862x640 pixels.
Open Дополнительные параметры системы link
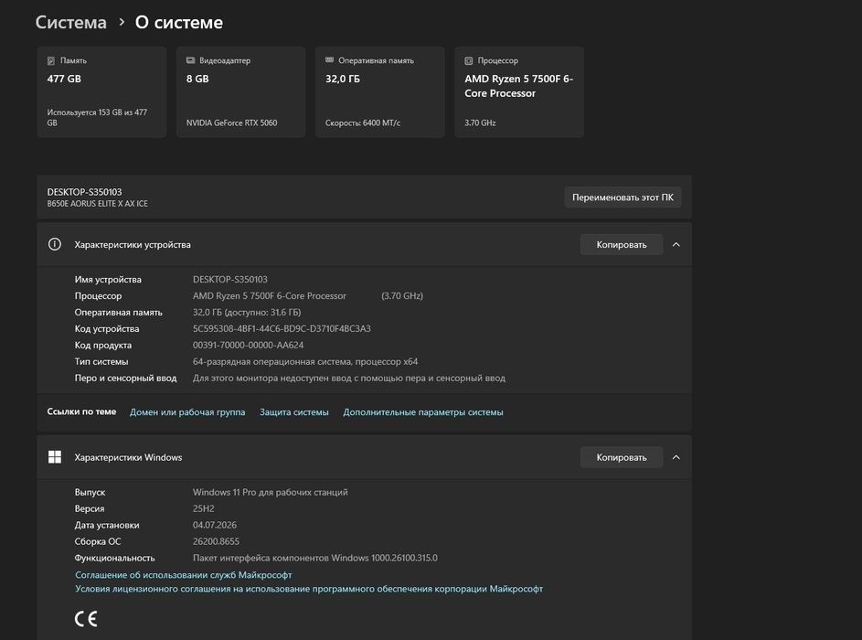(422, 411)
